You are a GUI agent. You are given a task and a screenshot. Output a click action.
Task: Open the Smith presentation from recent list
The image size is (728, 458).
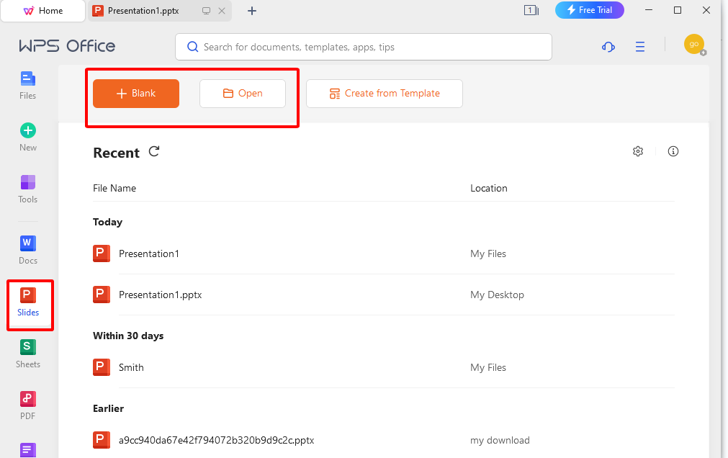coord(131,367)
